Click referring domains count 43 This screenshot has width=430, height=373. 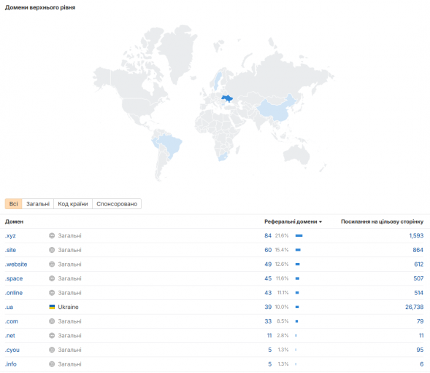pos(268,293)
